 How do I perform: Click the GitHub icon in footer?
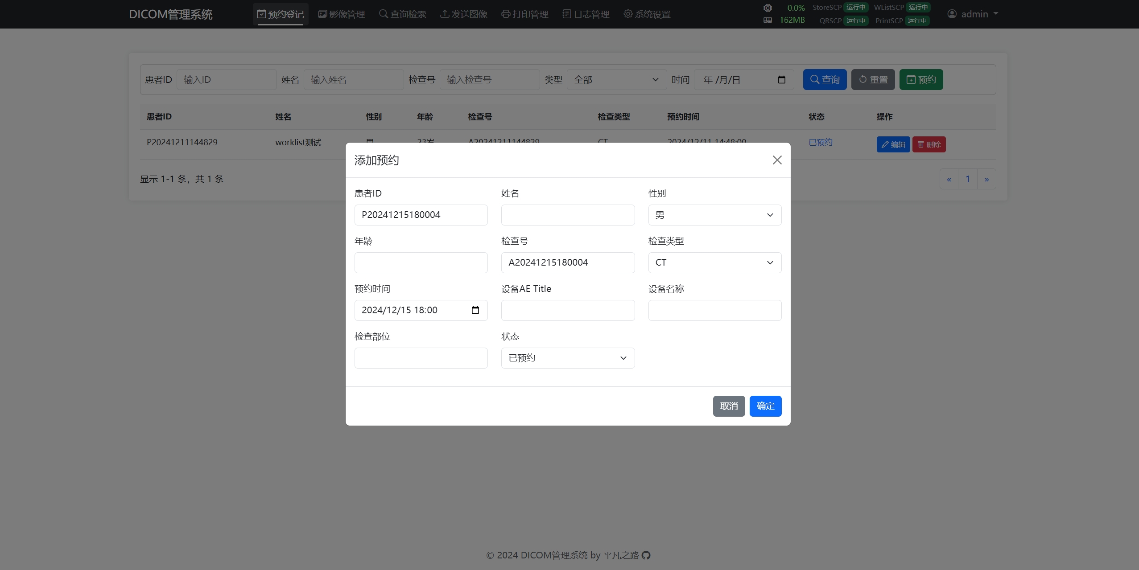tap(646, 555)
